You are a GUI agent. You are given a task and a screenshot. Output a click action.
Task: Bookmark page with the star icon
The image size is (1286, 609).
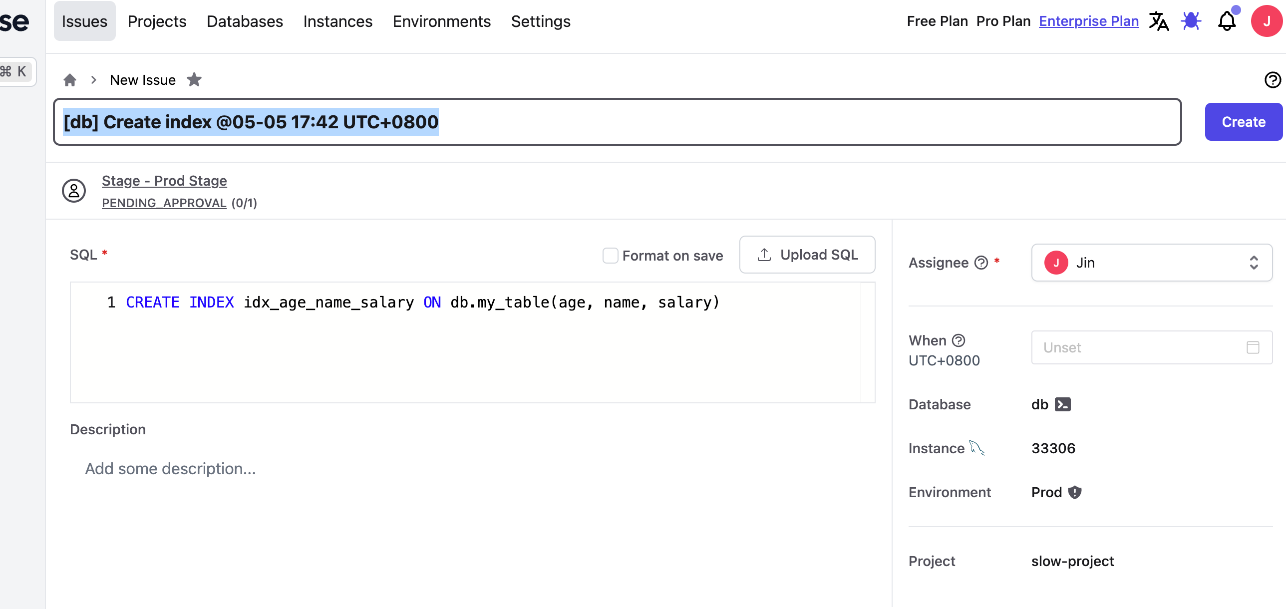click(x=194, y=80)
